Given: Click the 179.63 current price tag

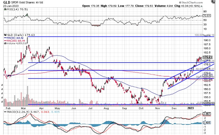Looking at the screenshot, I should (207, 57).
